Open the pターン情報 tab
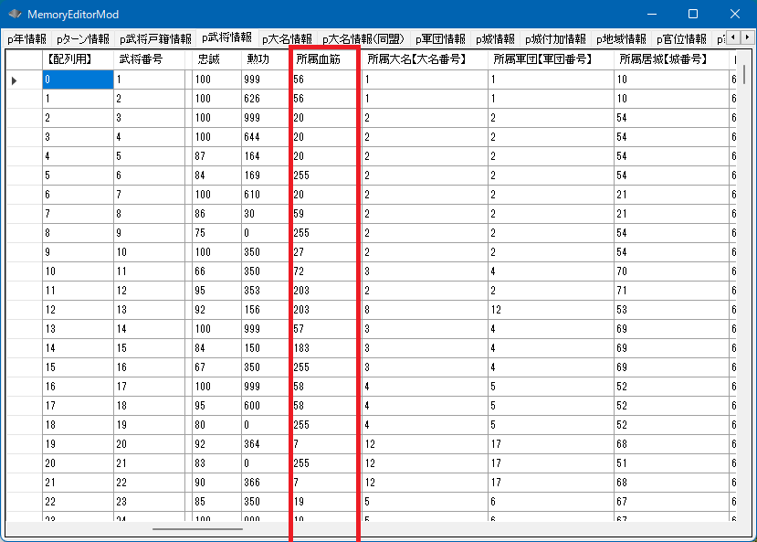The height and width of the screenshot is (542, 757). 82,39
